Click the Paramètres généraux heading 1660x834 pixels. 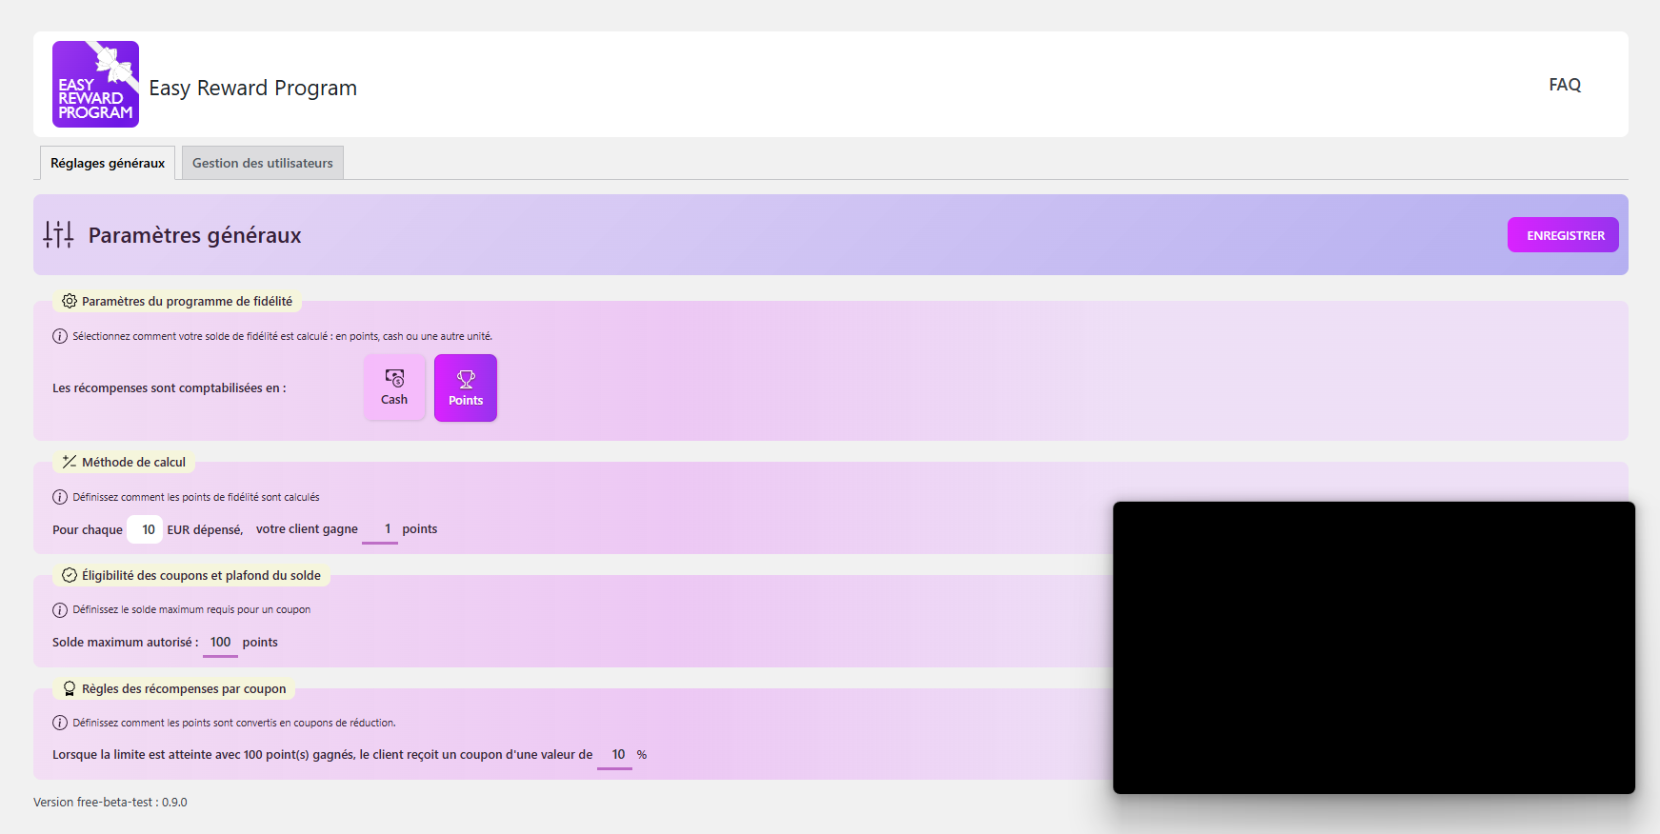click(194, 235)
